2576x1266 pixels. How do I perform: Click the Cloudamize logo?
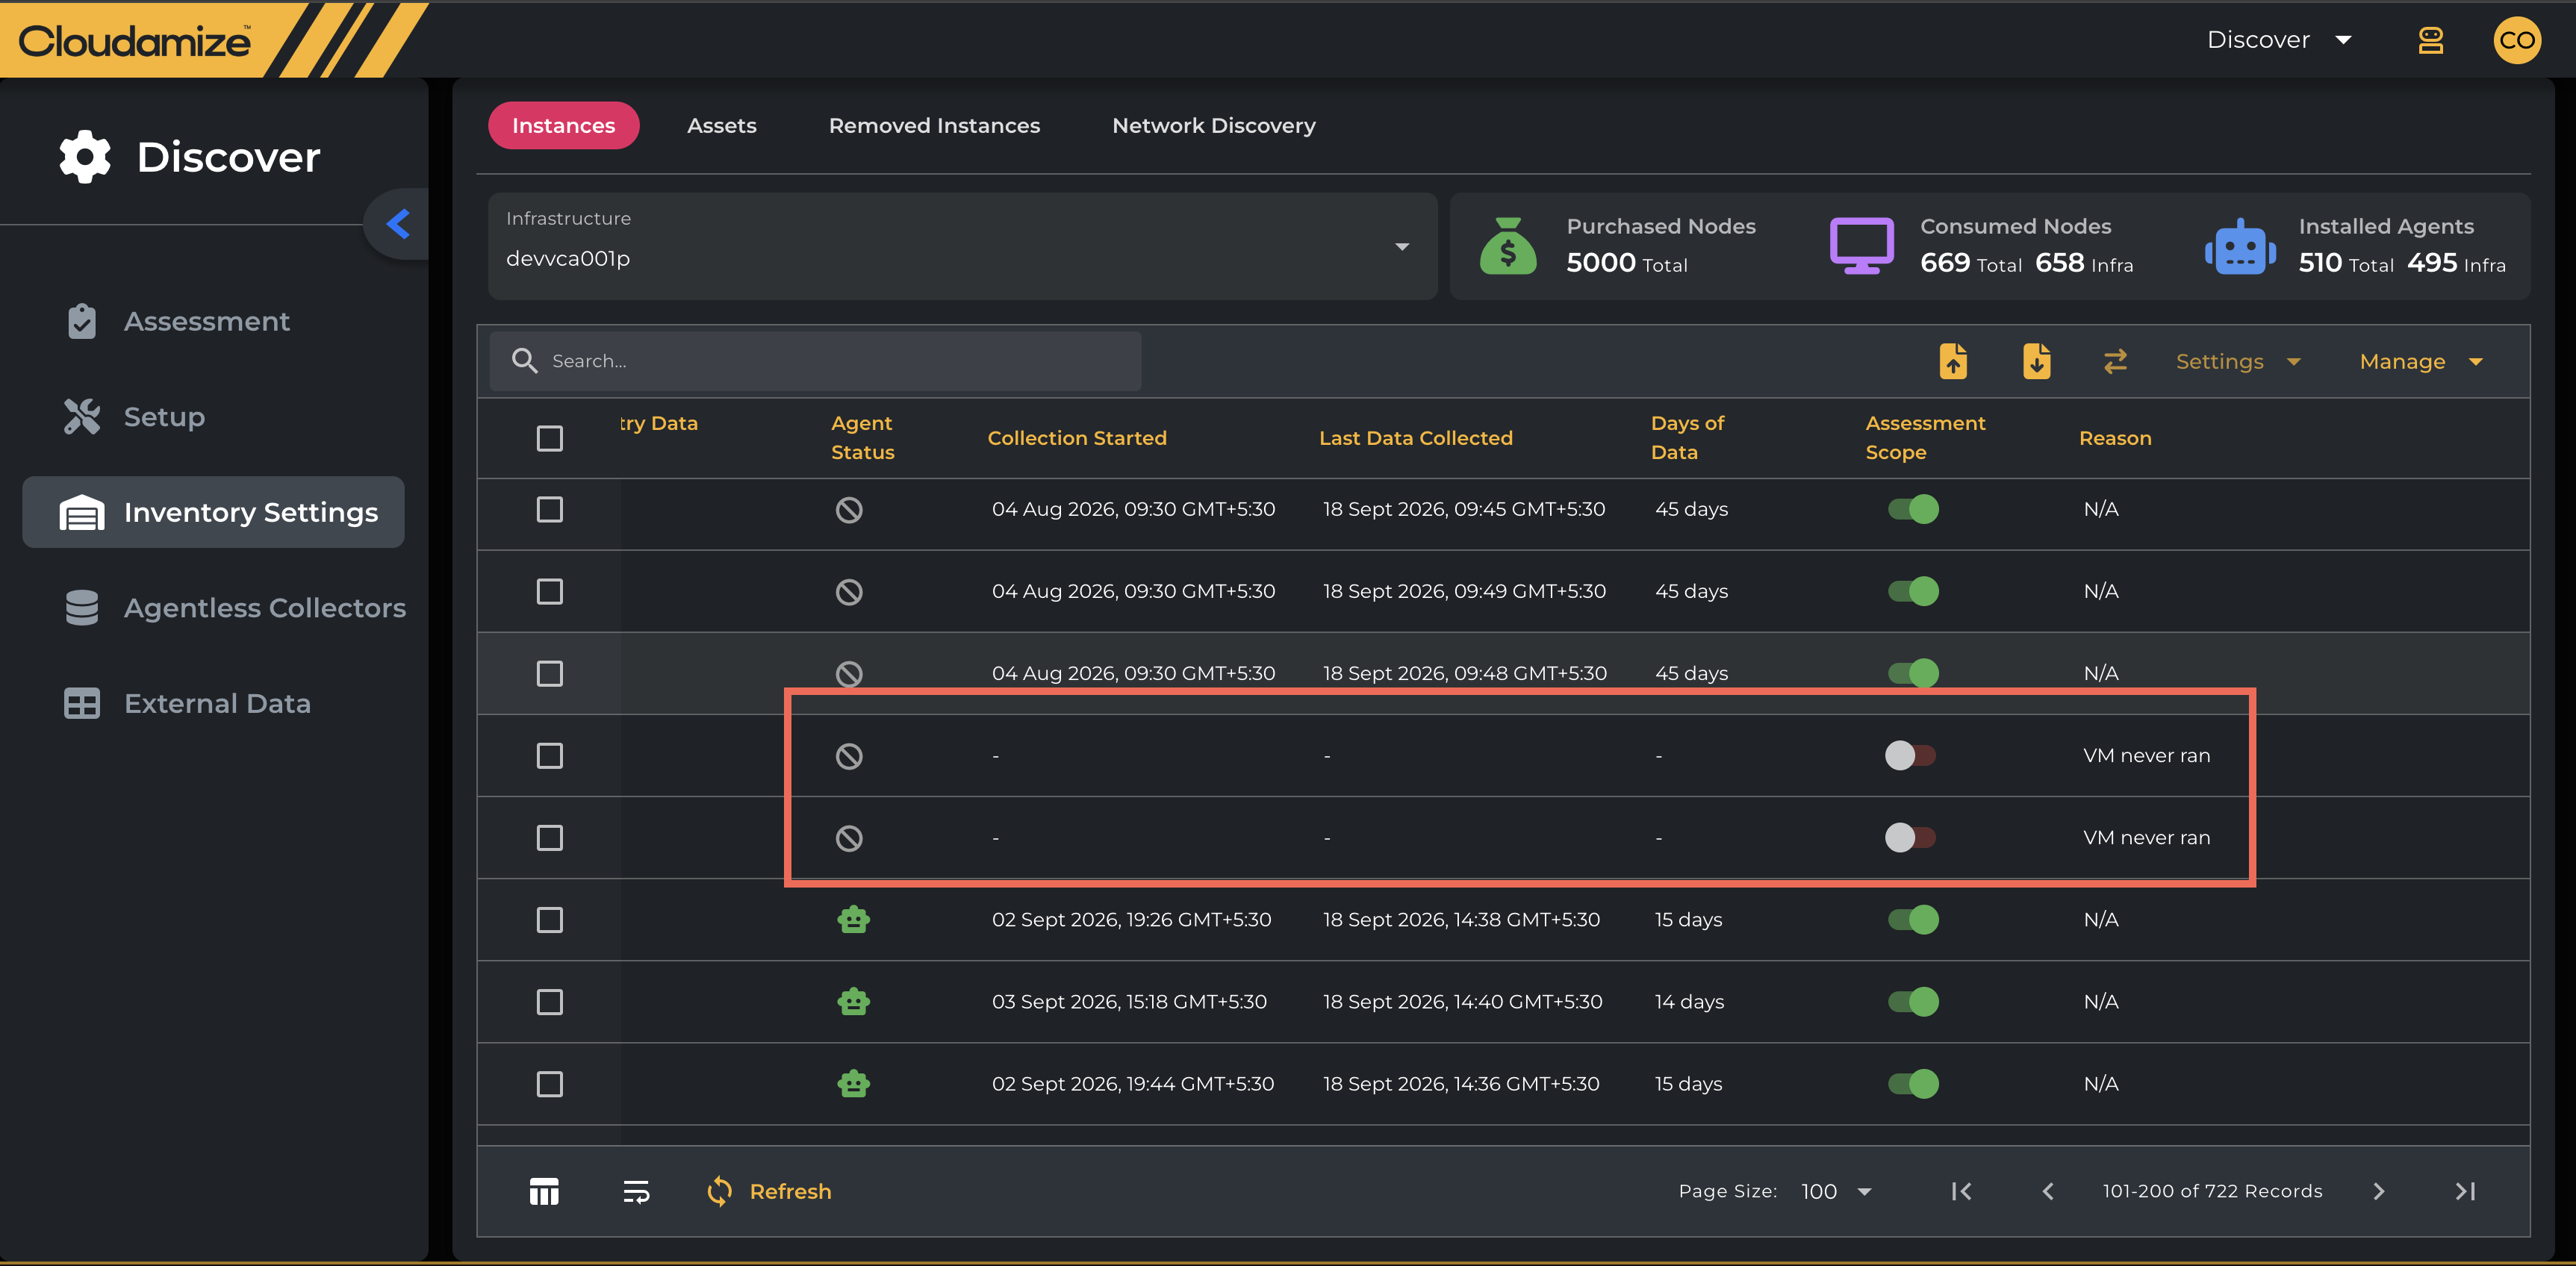click(135, 41)
